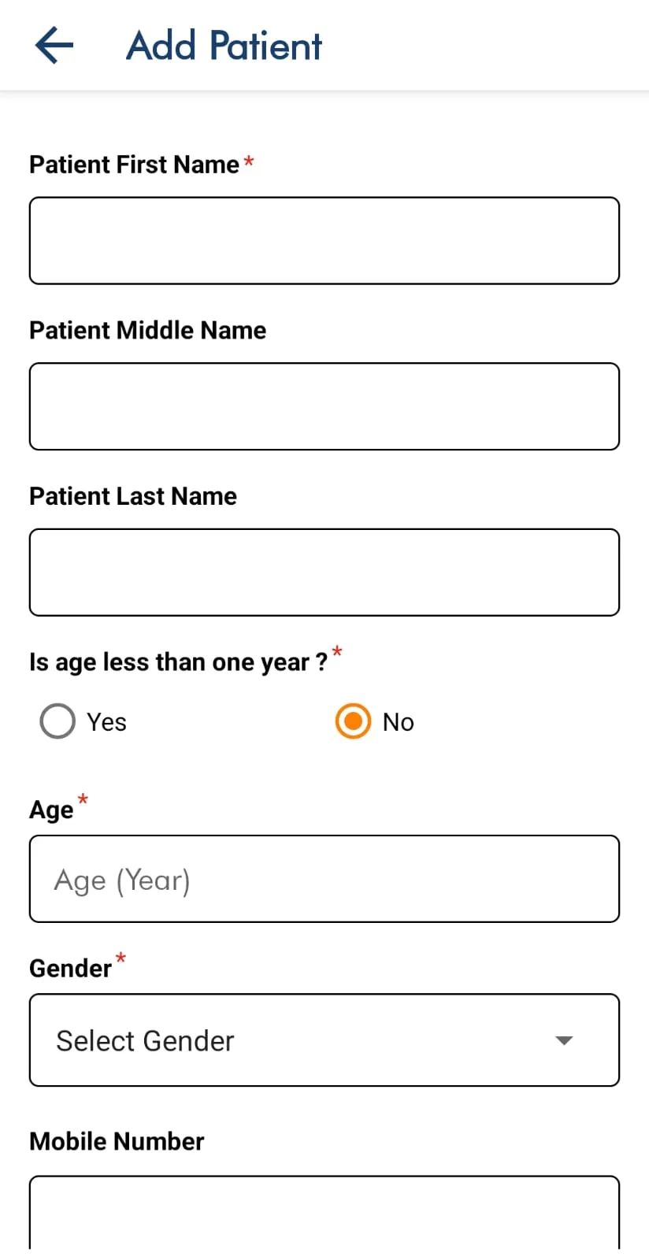The image size is (649, 1260).
Task: Focus the Patient Last Name field
Action: point(324,573)
